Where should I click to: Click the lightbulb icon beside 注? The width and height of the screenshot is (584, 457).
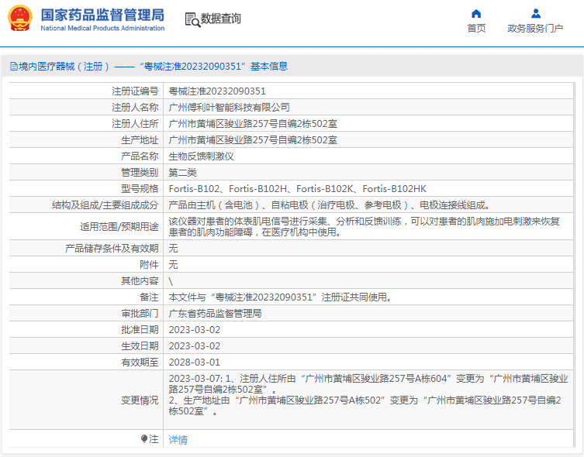click(x=144, y=438)
